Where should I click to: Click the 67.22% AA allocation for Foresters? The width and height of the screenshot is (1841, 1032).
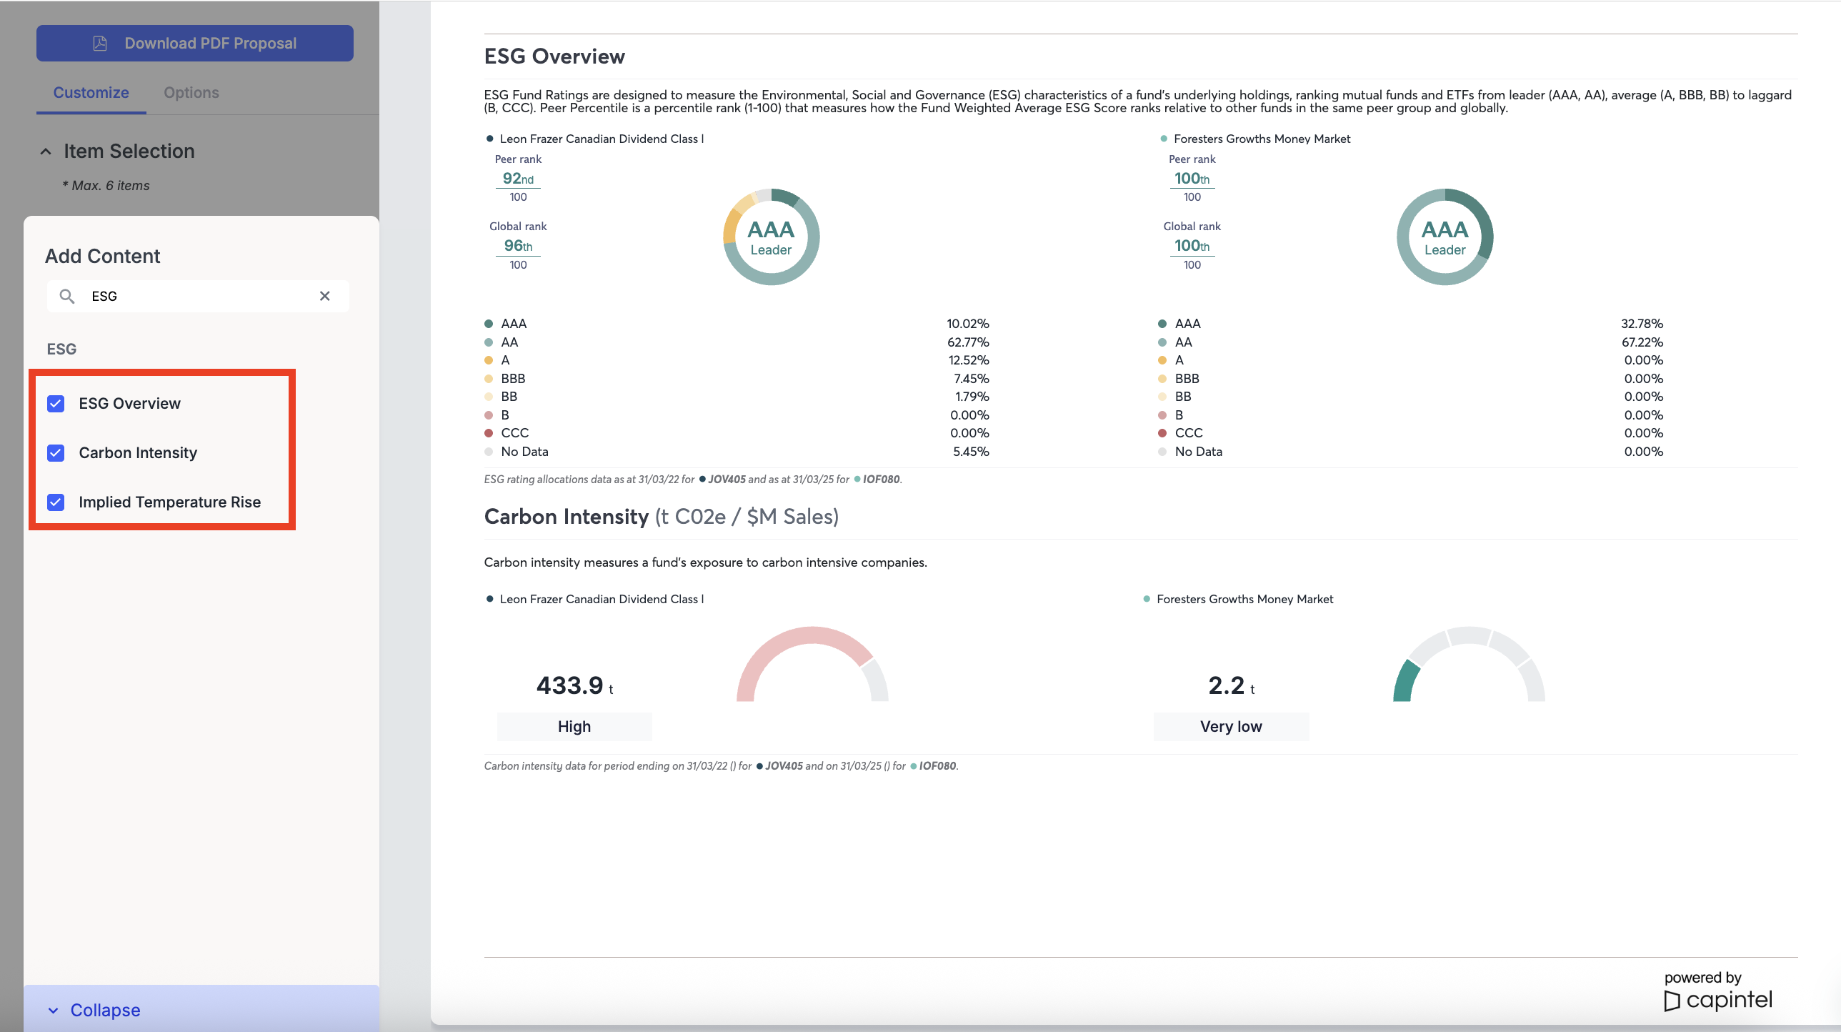[1642, 342]
